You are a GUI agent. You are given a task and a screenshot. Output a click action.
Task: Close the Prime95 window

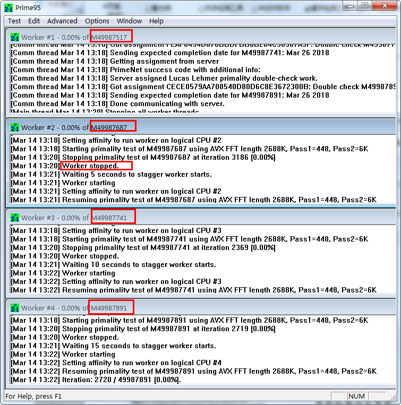(385, 6)
